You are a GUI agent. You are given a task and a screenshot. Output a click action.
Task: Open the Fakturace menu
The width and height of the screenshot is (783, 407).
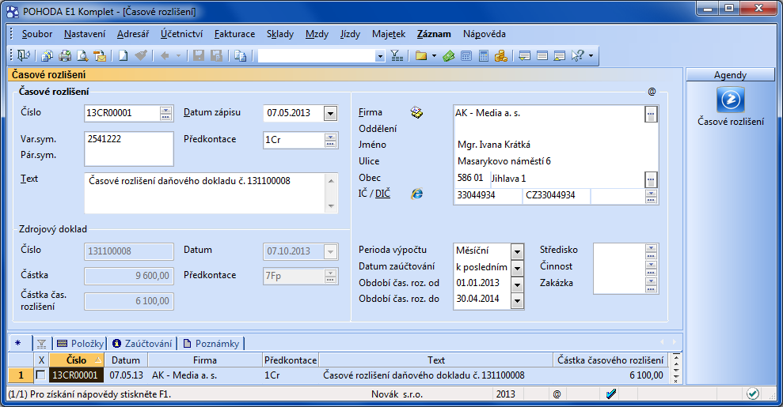(234, 34)
